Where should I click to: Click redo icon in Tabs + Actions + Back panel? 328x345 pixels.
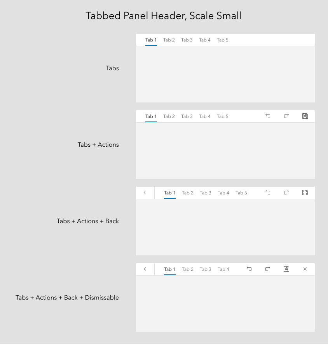click(286, 192)
